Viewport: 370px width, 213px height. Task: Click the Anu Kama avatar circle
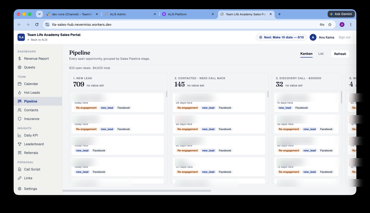(313, 37)
